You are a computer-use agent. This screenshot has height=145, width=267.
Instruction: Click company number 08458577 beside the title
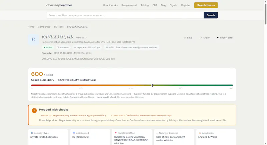coord(81,38)
